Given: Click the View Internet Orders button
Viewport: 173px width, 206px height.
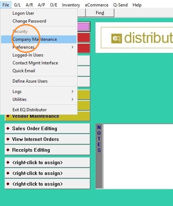Looking at the screenshot, I should click(x=48, y=139).
